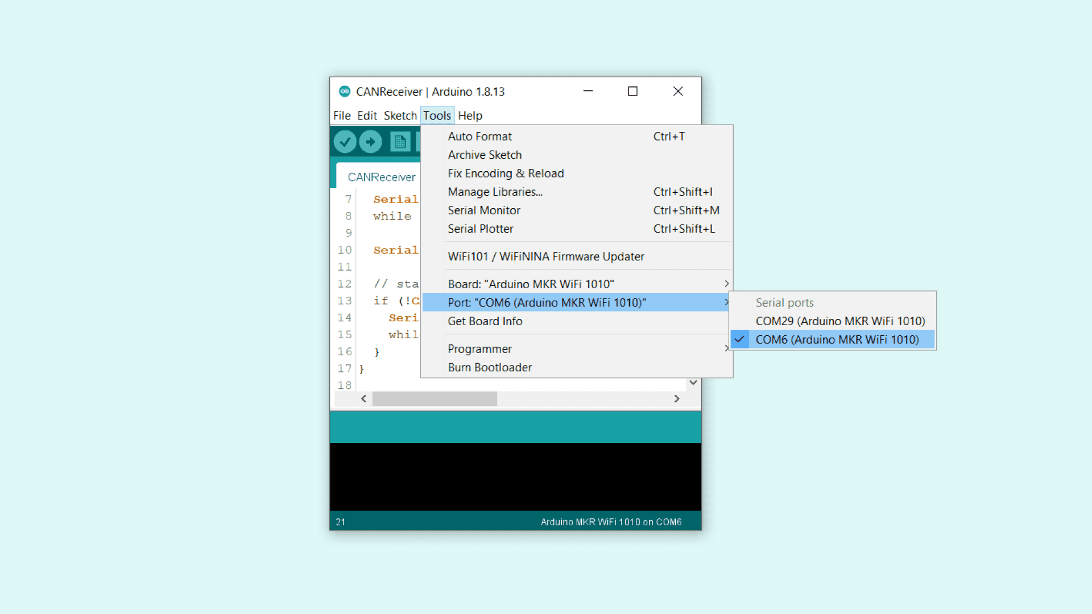
Task: Maximize the Arduino IDE window
Action: point(632,92)
